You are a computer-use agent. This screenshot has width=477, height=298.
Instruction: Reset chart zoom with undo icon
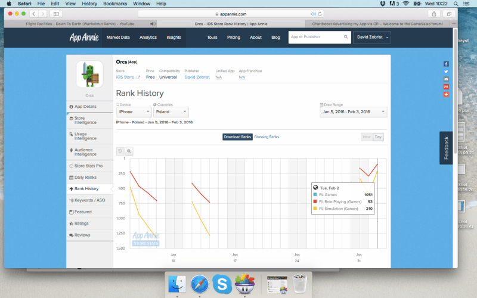coord(120,151)
